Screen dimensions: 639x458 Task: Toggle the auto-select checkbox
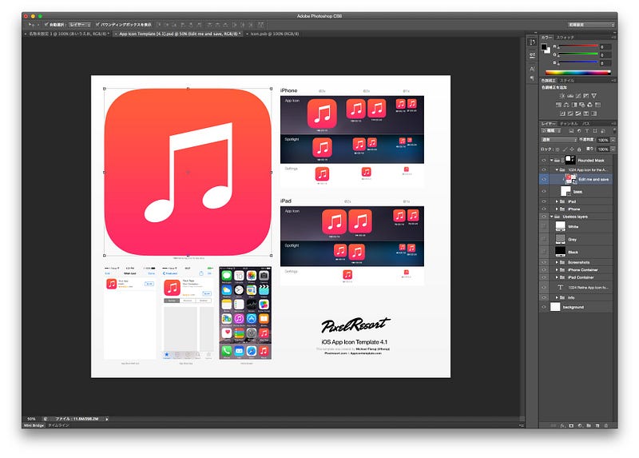tap(46, 25)
